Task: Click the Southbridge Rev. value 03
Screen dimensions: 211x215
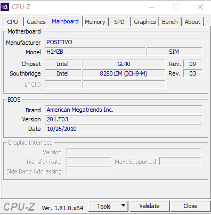Action: tap(193, 73)
